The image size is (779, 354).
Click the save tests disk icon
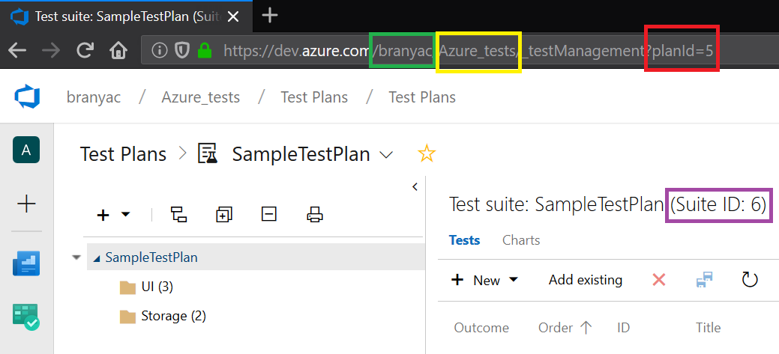(705, 280)
